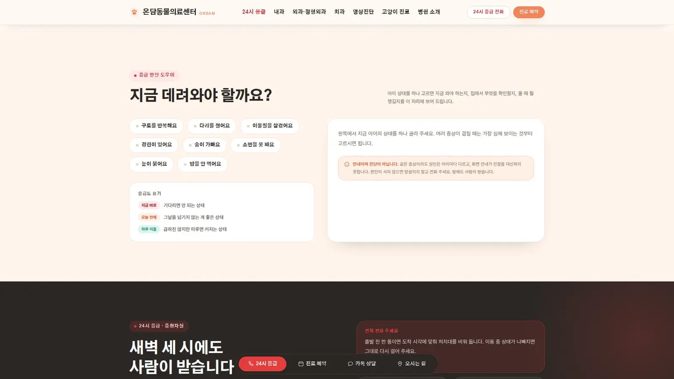Click the 급하진 않지만 미루면 커지는 상태 text
Image resolution: width=674 pixels, height=379 pixels.
point(195,229)
